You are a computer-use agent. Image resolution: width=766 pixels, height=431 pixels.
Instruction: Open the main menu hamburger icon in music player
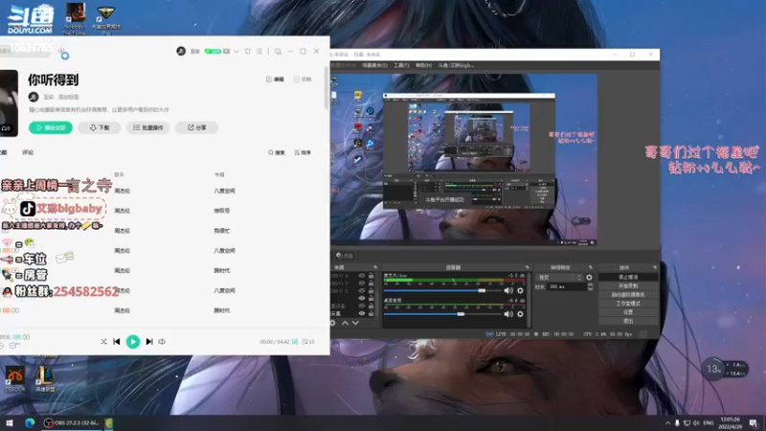(259, 52)
